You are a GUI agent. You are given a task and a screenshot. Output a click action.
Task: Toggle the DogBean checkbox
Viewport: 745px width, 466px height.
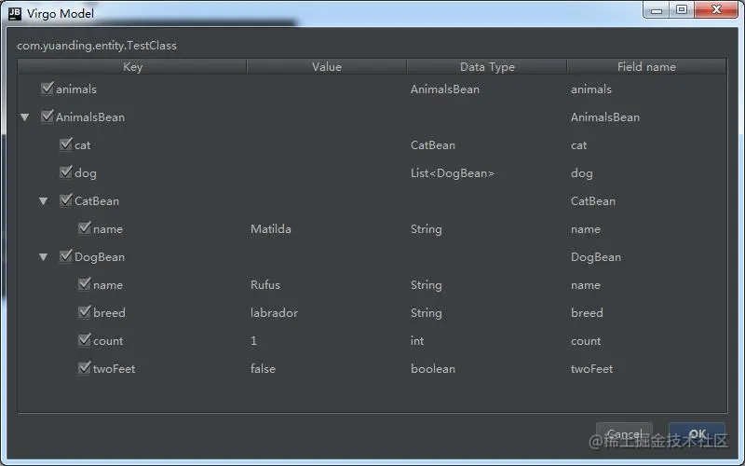66,256
